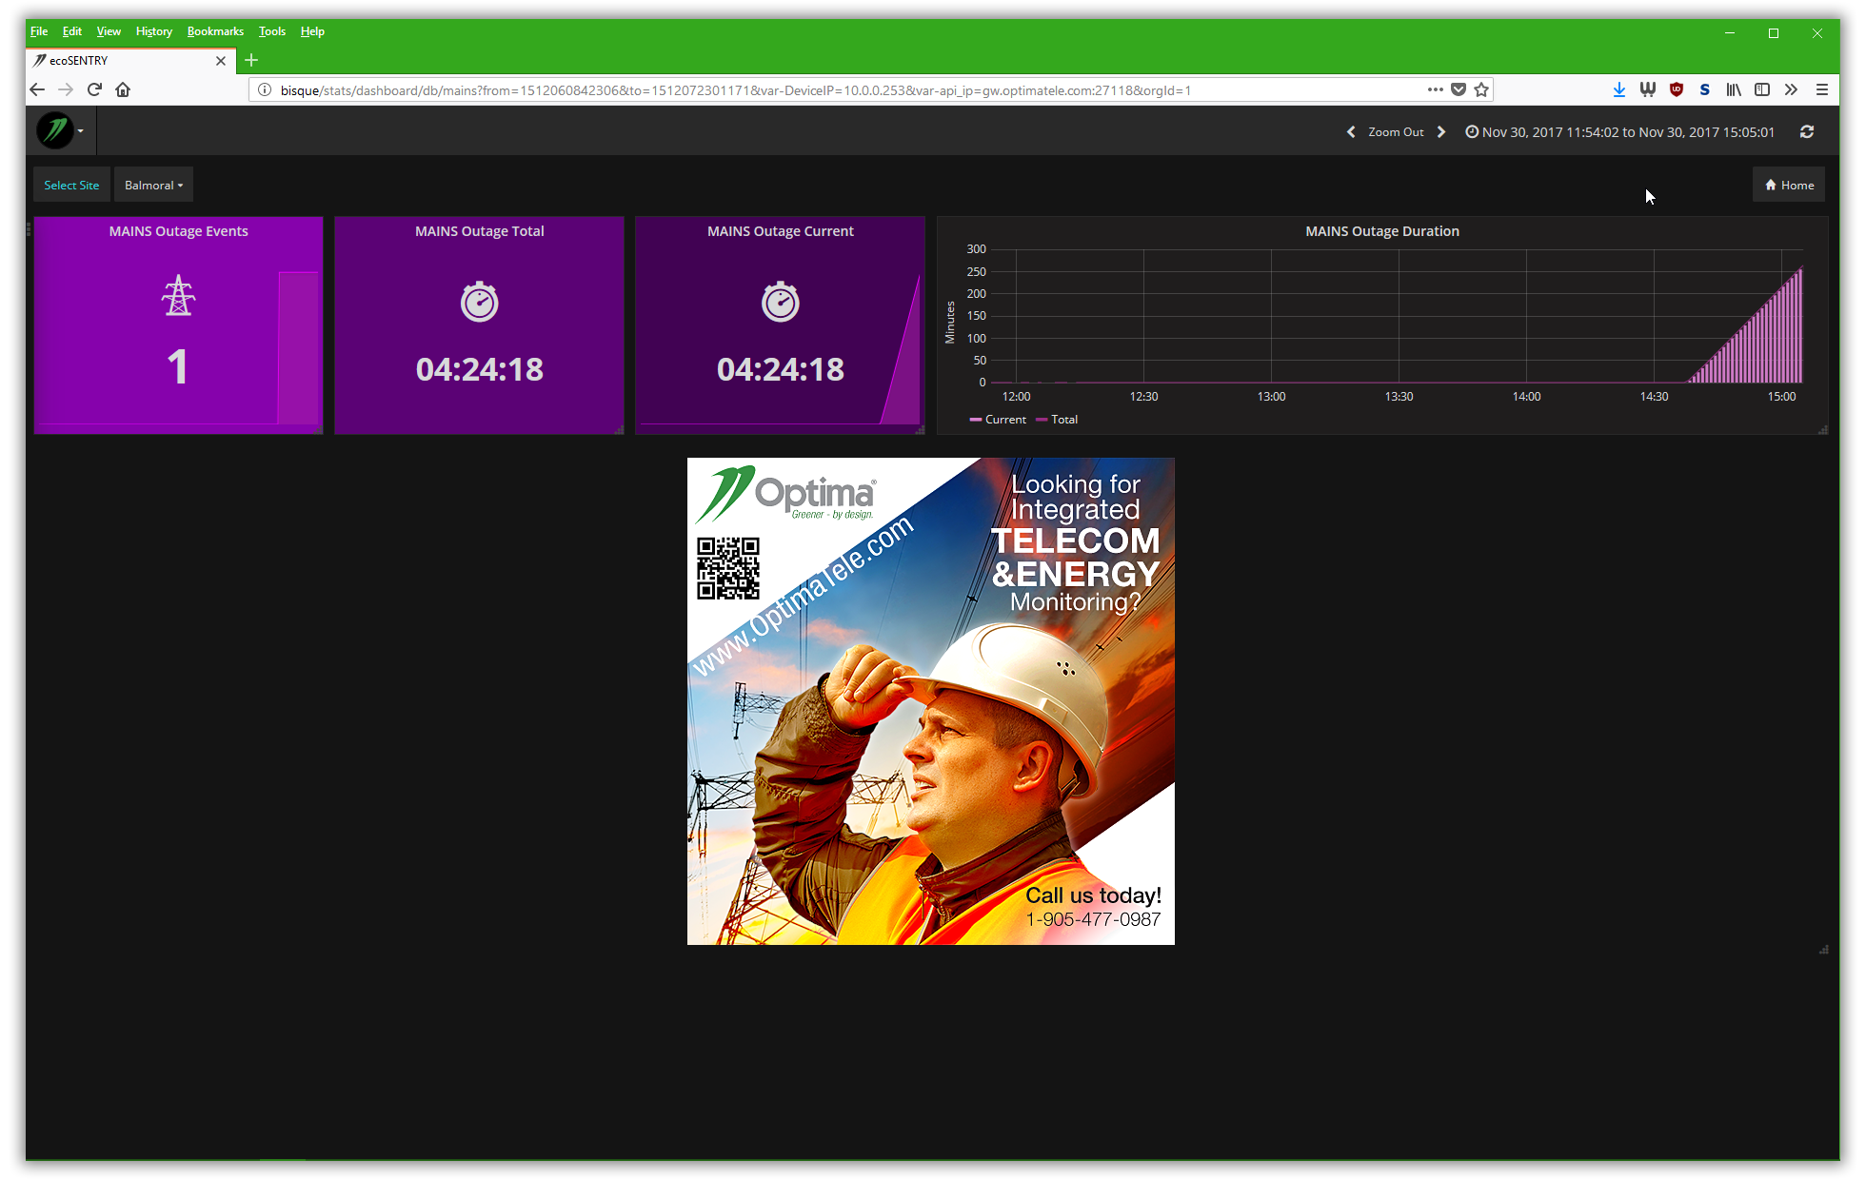The height and width of the screenshot is (1180, 1866).
Task: Show more toolbar tools chevrons
Action: 1791,89
